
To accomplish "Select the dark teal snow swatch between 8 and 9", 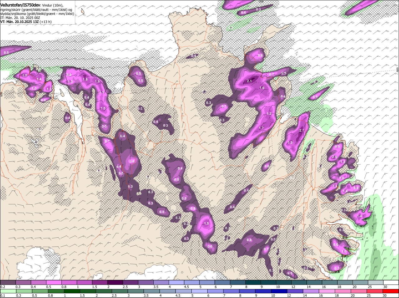I will pyautogui.click(x=253, y=282).
